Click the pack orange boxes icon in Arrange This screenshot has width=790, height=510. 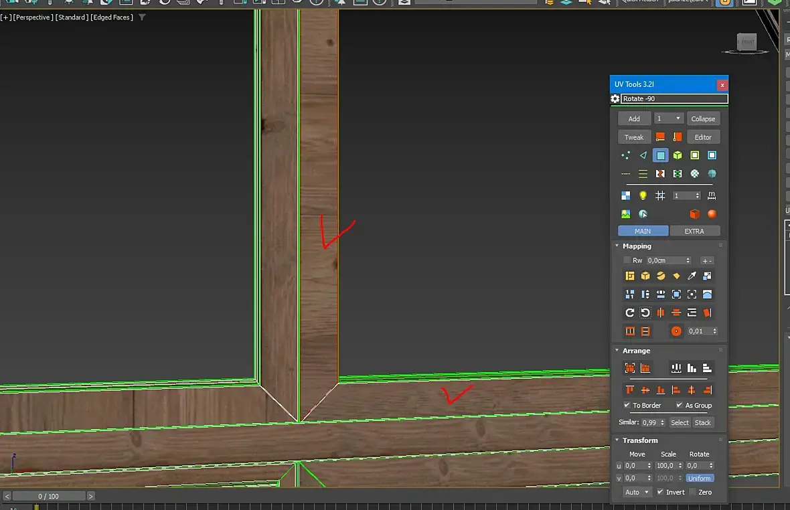(630, 368)
